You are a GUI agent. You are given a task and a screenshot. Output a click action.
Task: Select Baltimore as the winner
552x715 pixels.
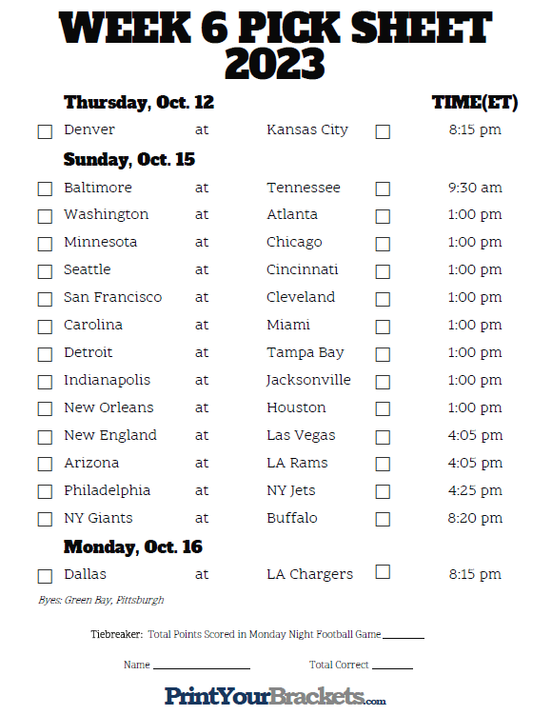click(x=45, y=189)
